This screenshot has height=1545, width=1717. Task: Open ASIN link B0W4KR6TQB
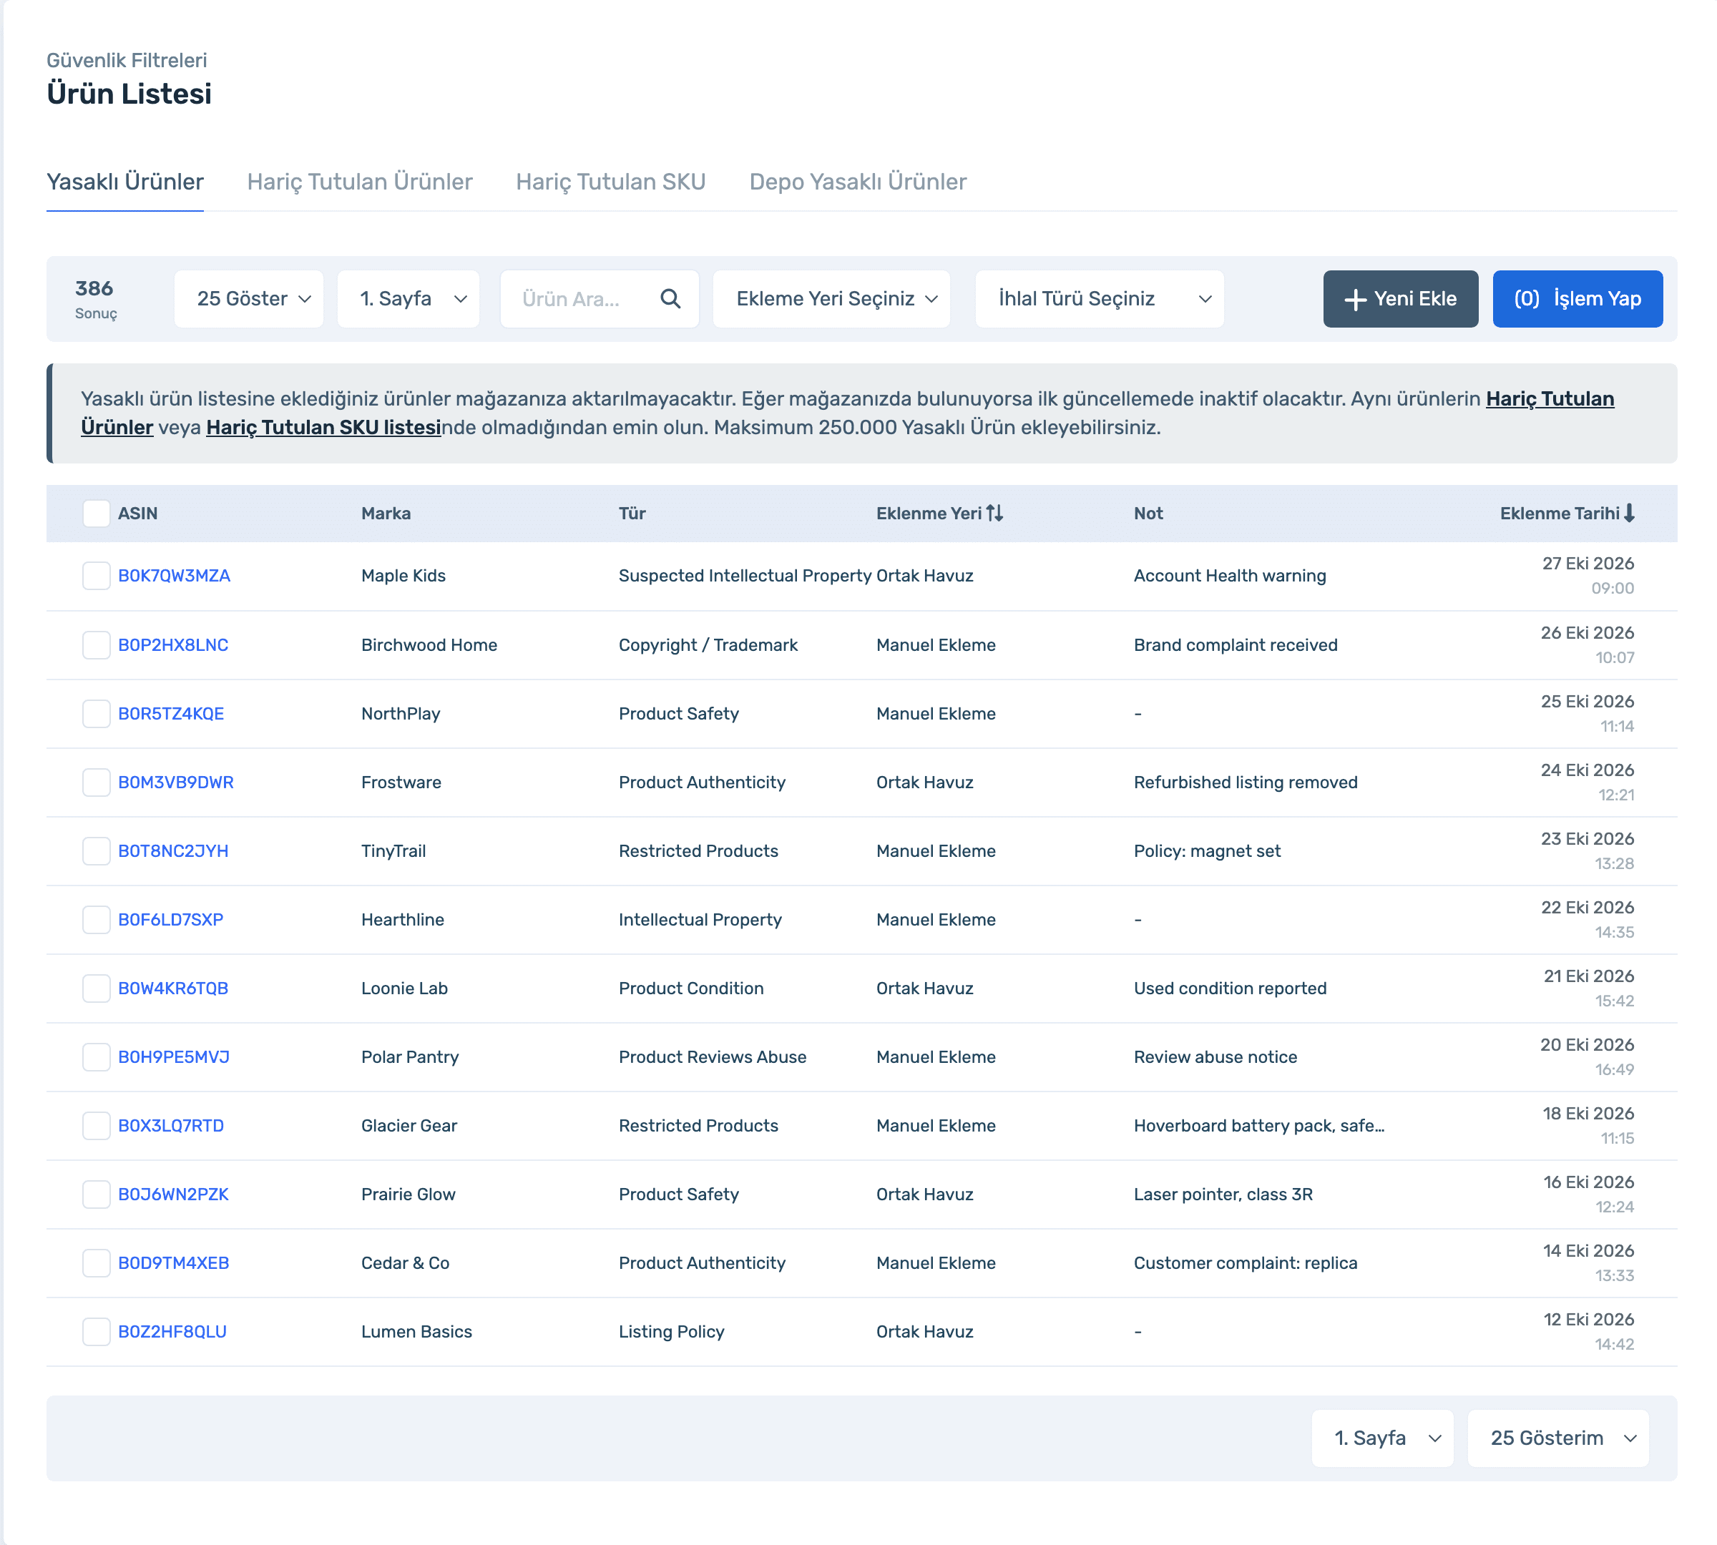click(173, 988)
